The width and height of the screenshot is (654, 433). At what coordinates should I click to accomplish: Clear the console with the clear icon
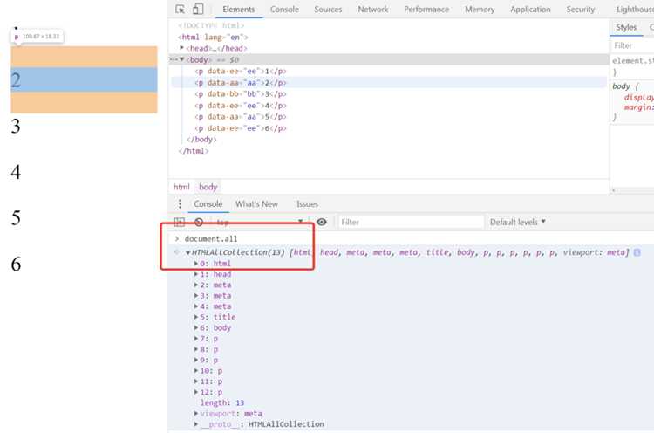click(199, 222)
